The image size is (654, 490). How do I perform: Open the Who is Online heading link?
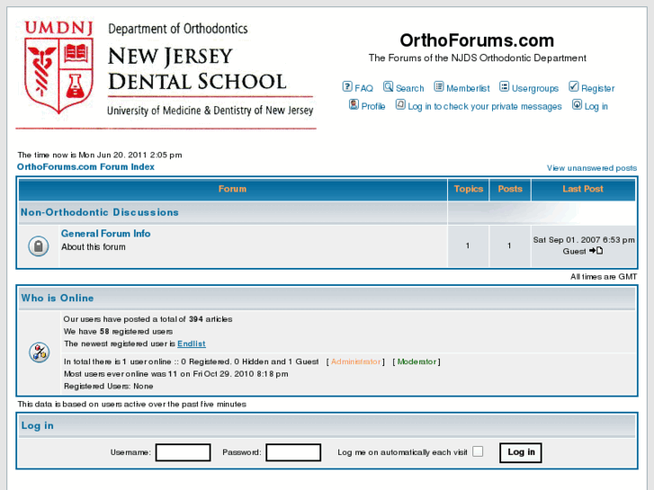pos(58,298)
